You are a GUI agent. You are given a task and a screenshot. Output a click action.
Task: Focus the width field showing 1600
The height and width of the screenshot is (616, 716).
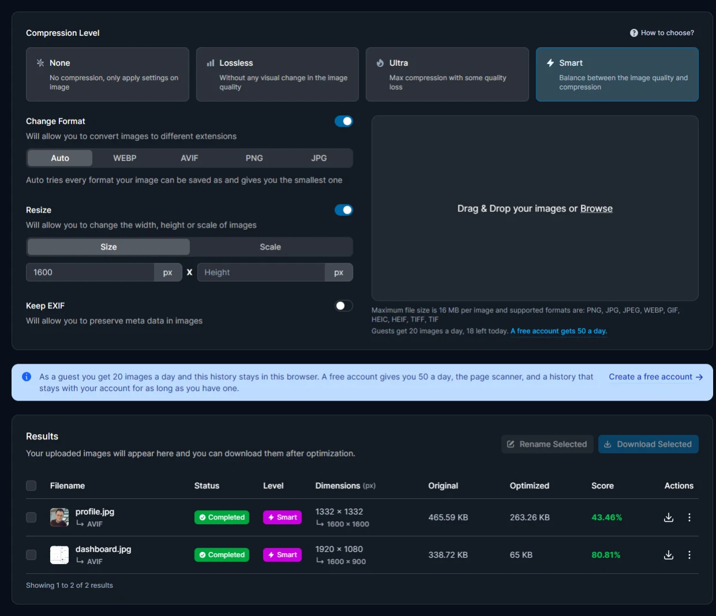pos(90,272)
